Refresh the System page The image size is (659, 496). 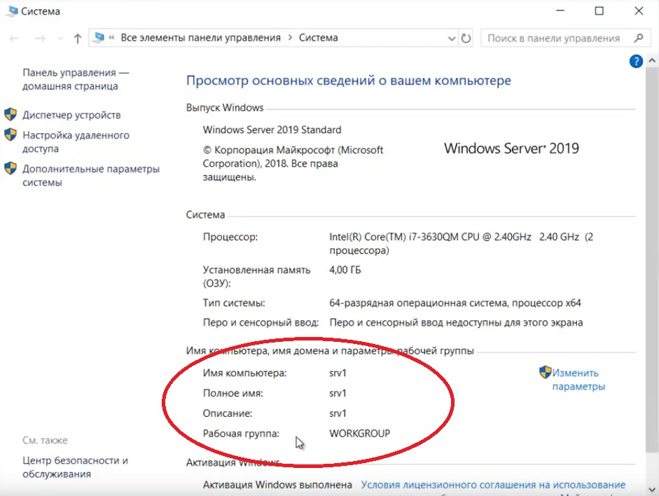[x=466, y=38]
